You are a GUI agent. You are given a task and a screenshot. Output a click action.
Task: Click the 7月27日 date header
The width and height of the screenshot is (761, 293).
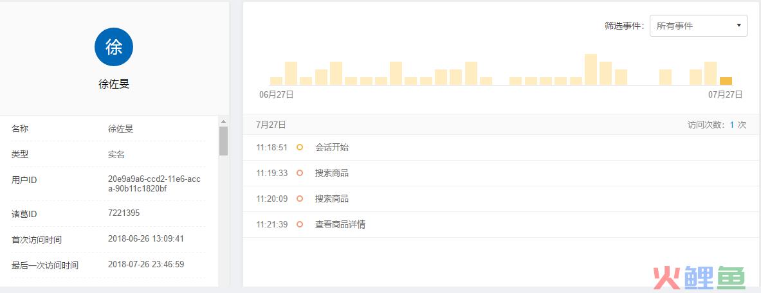(271, 125)
